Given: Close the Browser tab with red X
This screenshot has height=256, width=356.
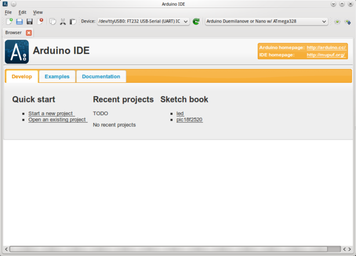Looking at the screenshot, I should click(29, 33).
